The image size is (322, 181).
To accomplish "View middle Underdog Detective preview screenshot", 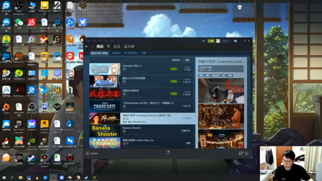I will [221, 116].
